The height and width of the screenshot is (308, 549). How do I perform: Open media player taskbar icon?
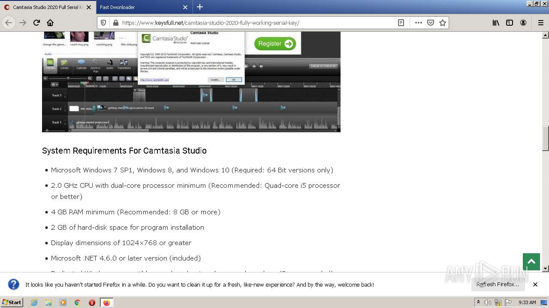coord(63,302)
